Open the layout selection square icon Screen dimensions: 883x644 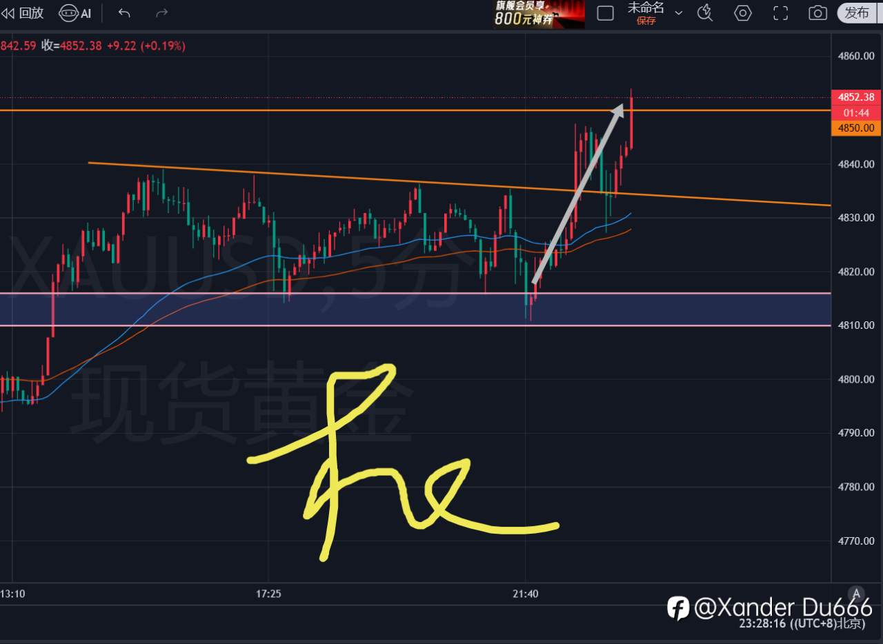point(605,12)
